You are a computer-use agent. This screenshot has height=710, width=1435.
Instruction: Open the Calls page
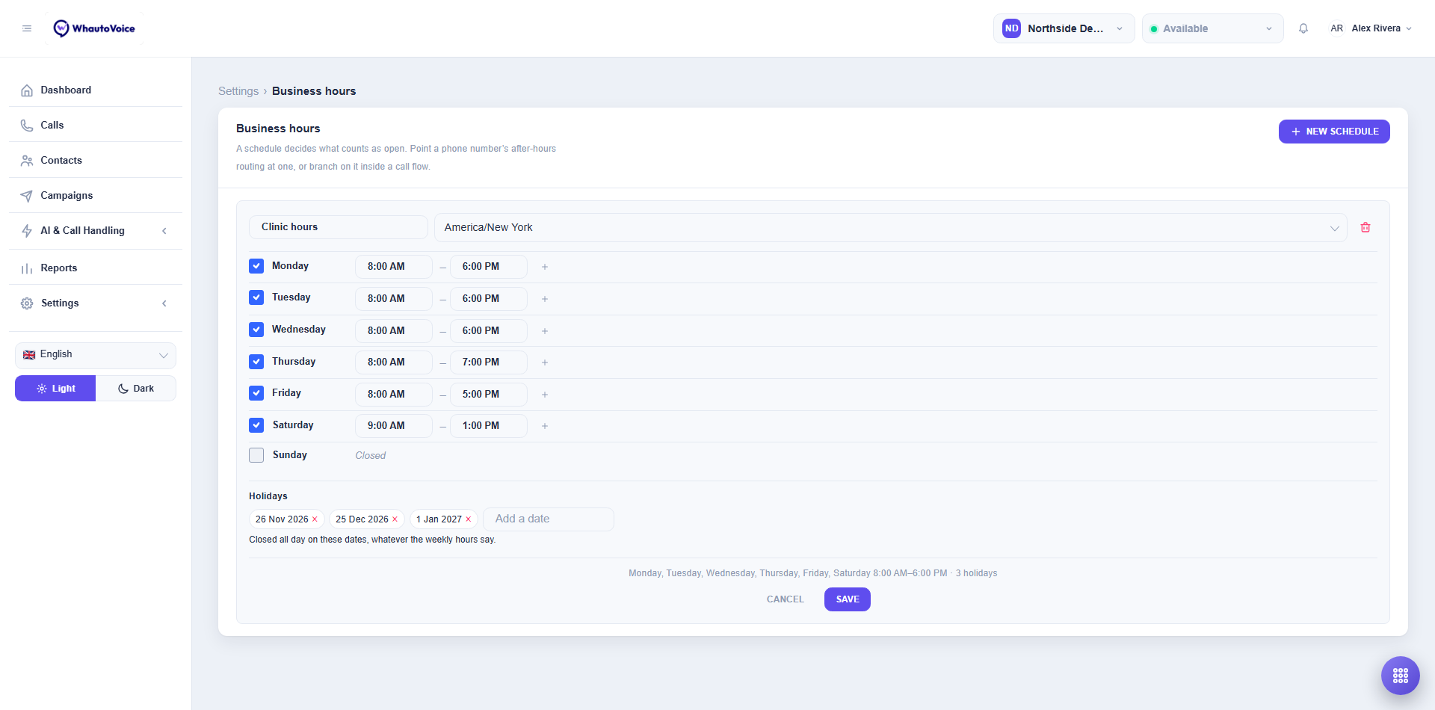(96, 126)
